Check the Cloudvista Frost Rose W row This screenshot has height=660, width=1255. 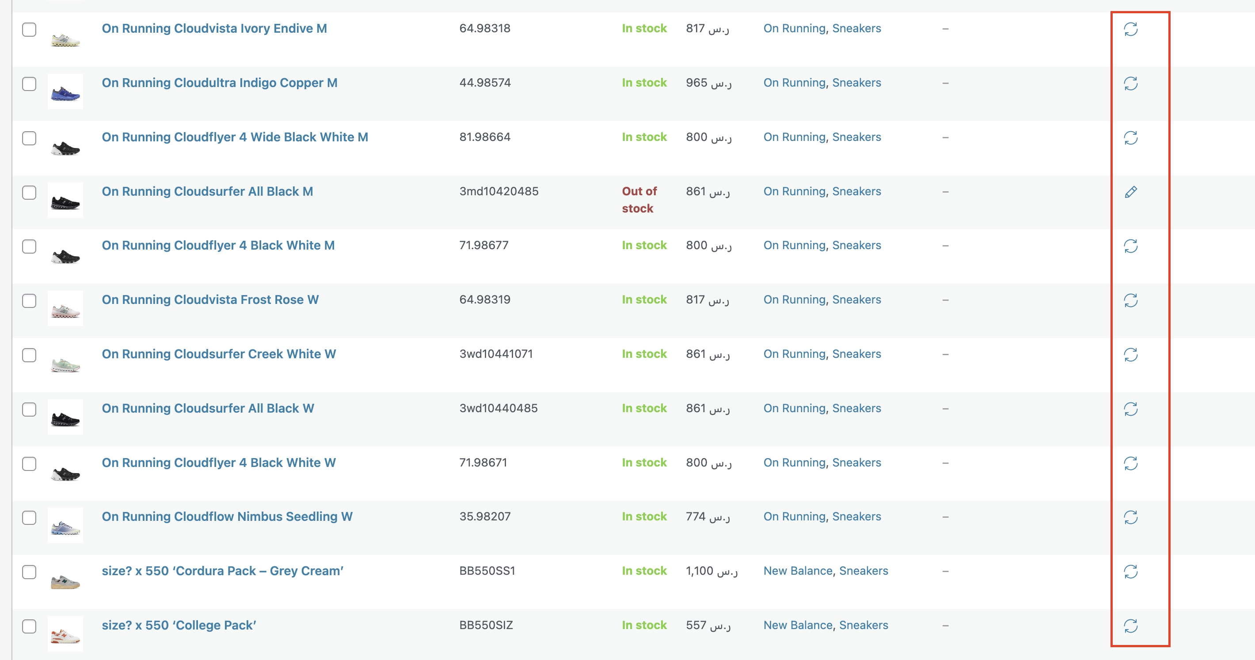(x=29, y=300)
